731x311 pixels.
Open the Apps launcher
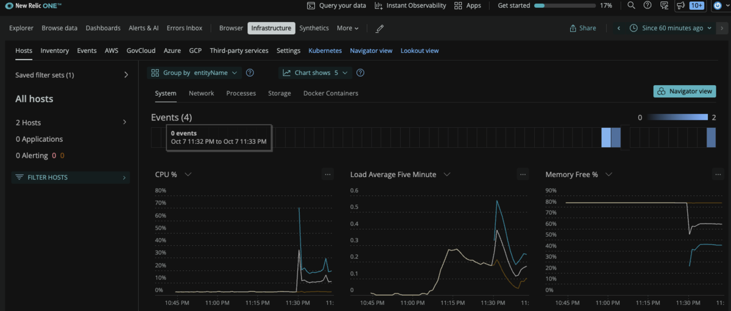[x=468, y=5]
